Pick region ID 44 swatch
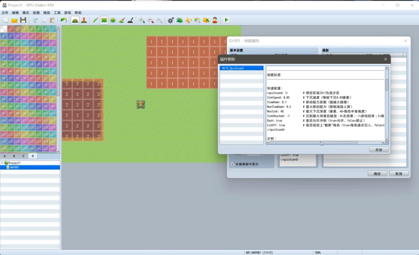This screenshot has width=419, height=255. (x=31, y=64)
